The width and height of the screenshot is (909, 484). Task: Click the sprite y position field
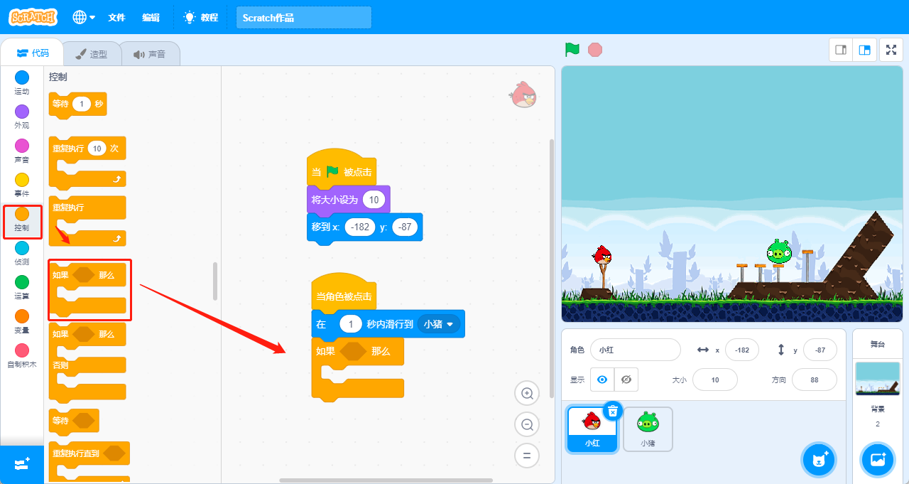click(820, 350)
